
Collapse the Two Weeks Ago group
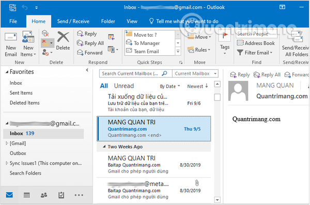click(104, 147)
